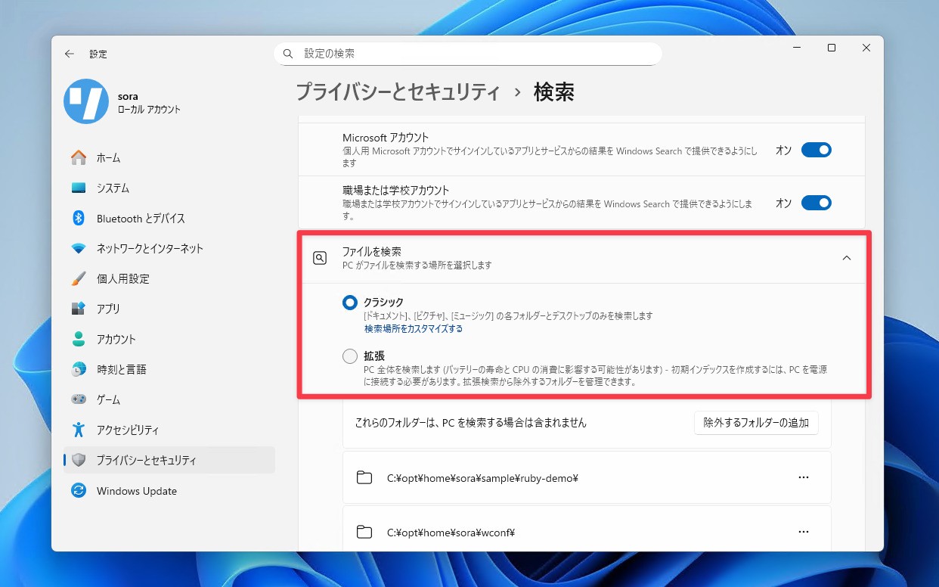This screenshot has height=587, width=939.
Task: Open the Windows Update icon
Action: pos(79,491)
